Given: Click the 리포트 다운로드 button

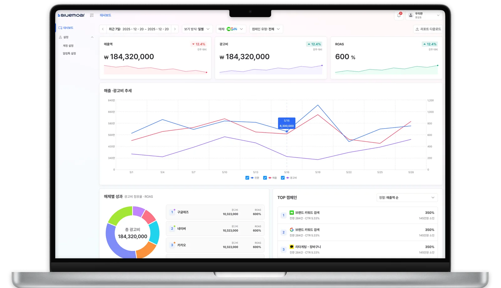Looking at the screenshot, I should [428, 29].
